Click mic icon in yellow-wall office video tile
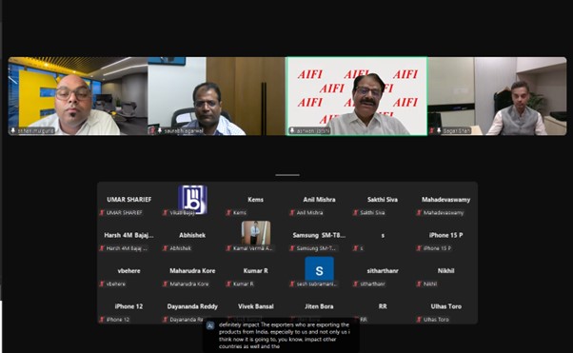Viewport: 573px width, 353px height. (x=13, y=130)
